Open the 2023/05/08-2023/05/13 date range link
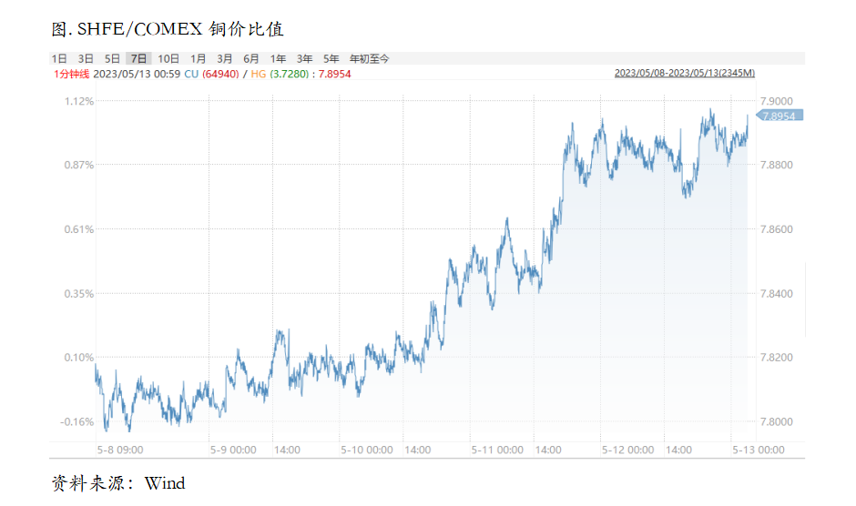Screen dimensions: 856x506 click(685, 73)
